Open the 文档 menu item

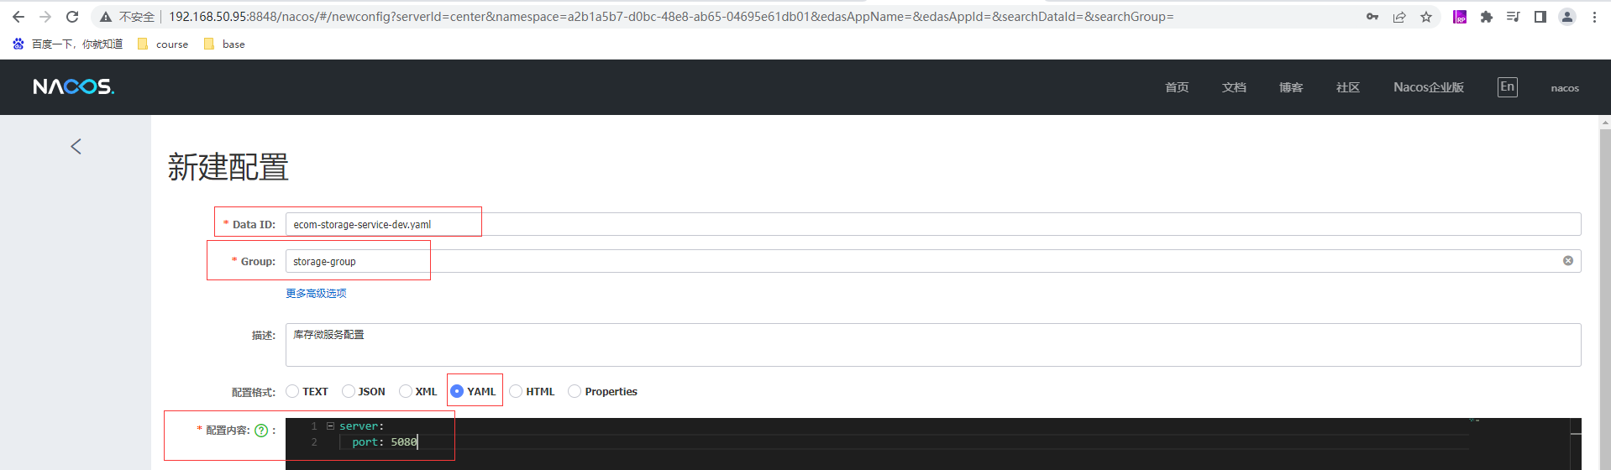1233,87
